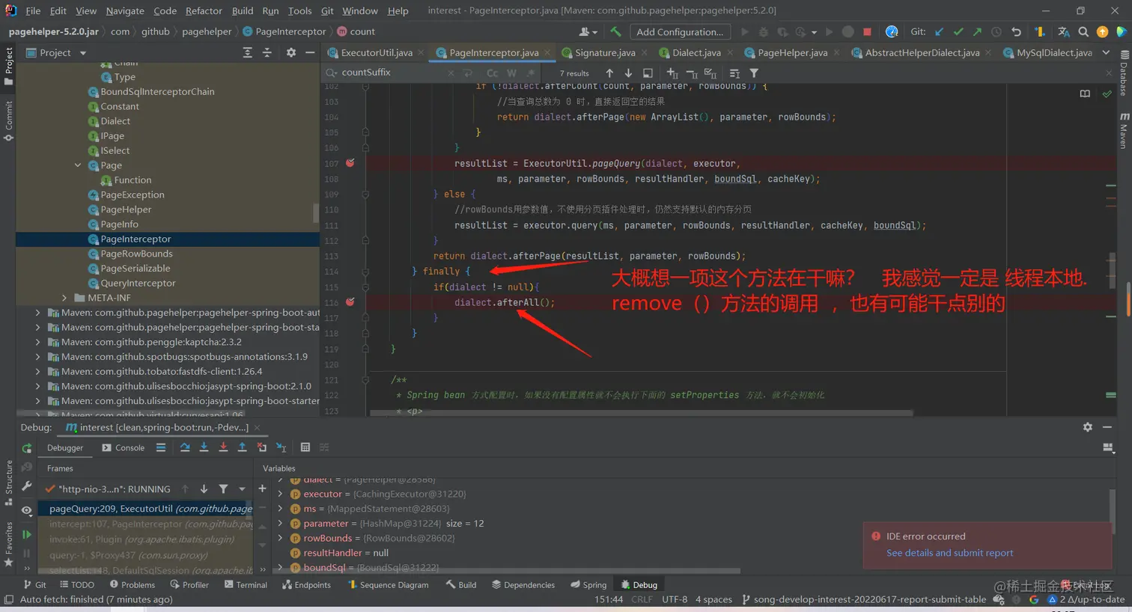Show hidden editor tabs chevron
The height and width of the screenshot is (612, 1132).
click(x=1107, y=52)
